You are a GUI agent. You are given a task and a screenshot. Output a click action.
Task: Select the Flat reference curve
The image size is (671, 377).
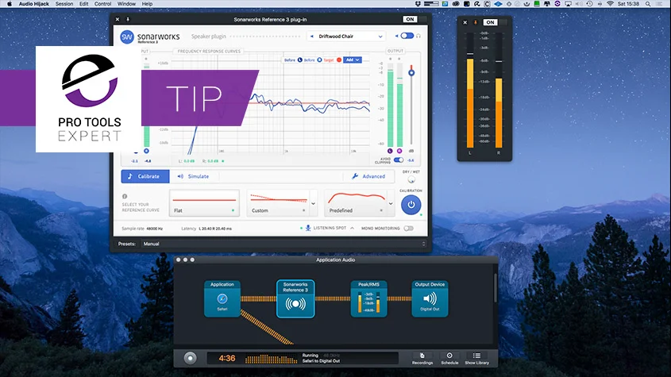coord(205,203)
